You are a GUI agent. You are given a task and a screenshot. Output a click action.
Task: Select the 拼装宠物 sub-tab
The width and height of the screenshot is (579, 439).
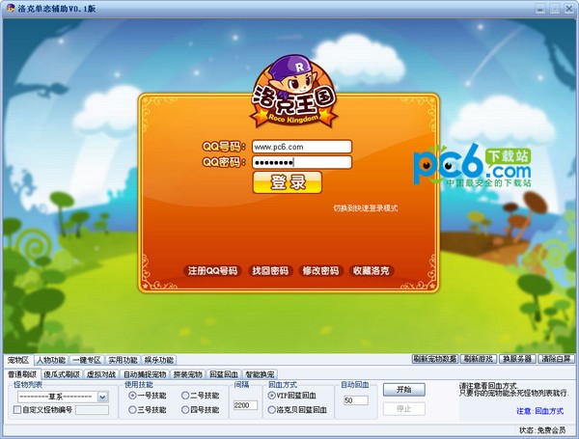188,374
